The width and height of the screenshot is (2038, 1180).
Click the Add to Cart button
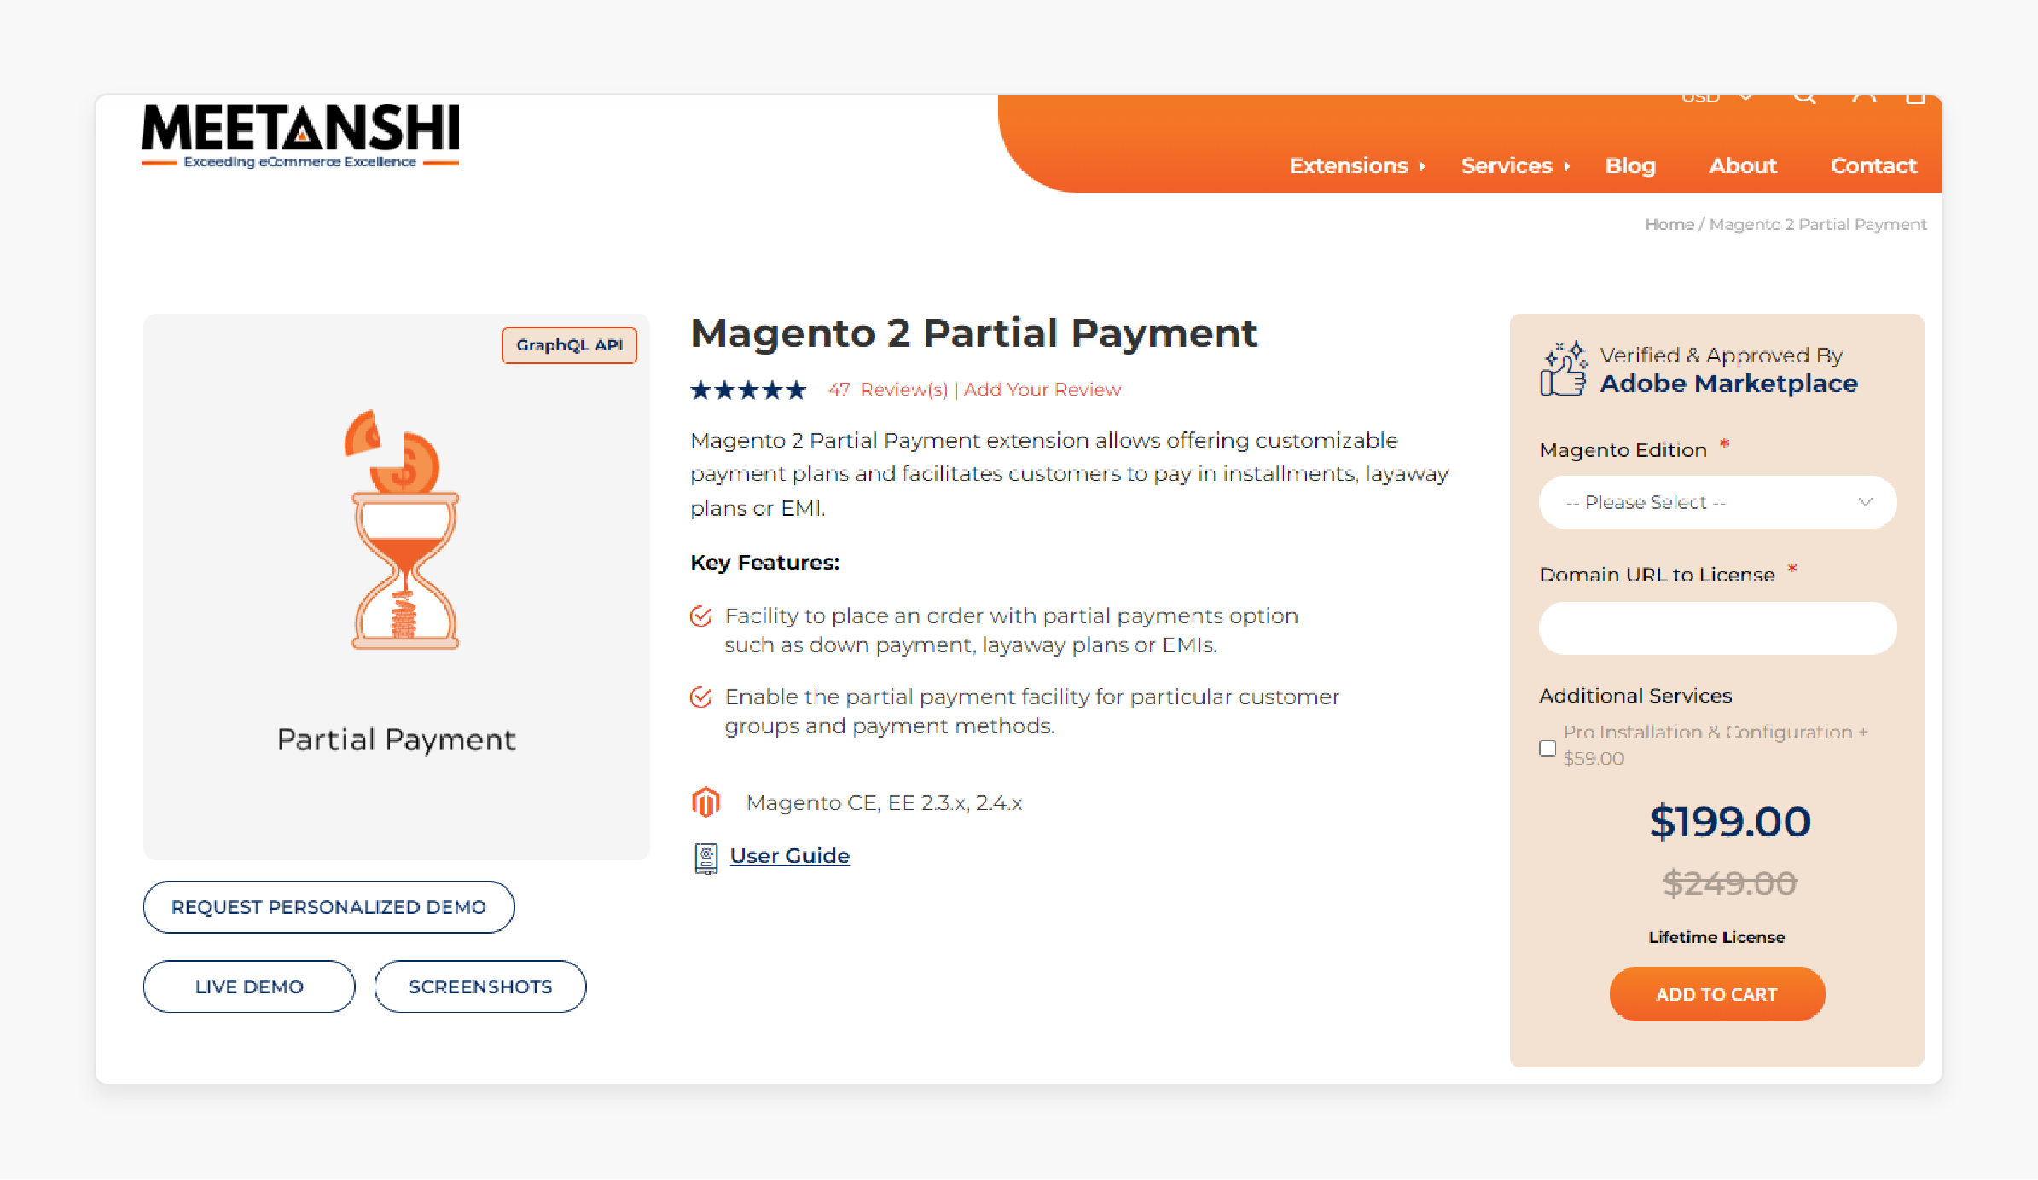click(x=1716, y=994)
